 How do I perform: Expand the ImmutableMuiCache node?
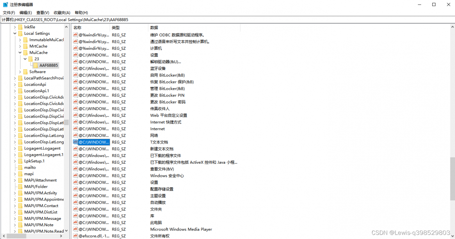click(20, 40)
